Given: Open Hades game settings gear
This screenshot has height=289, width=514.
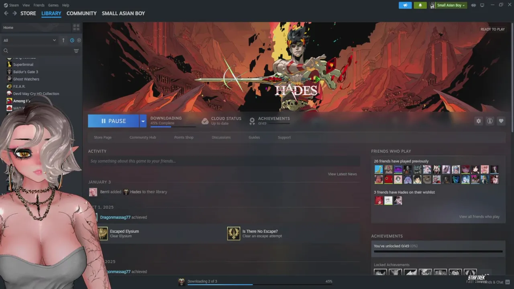Looking at the screenshot, I should pos(478,121).
